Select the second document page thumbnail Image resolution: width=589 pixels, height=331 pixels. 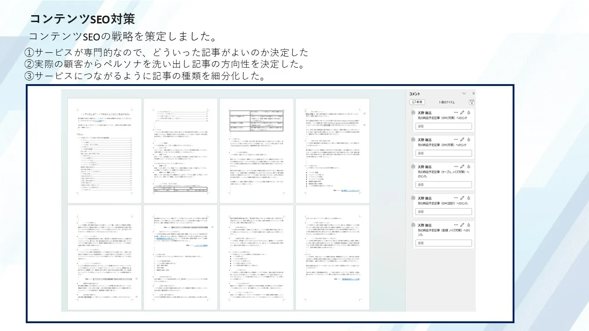(x=180, y=151)
